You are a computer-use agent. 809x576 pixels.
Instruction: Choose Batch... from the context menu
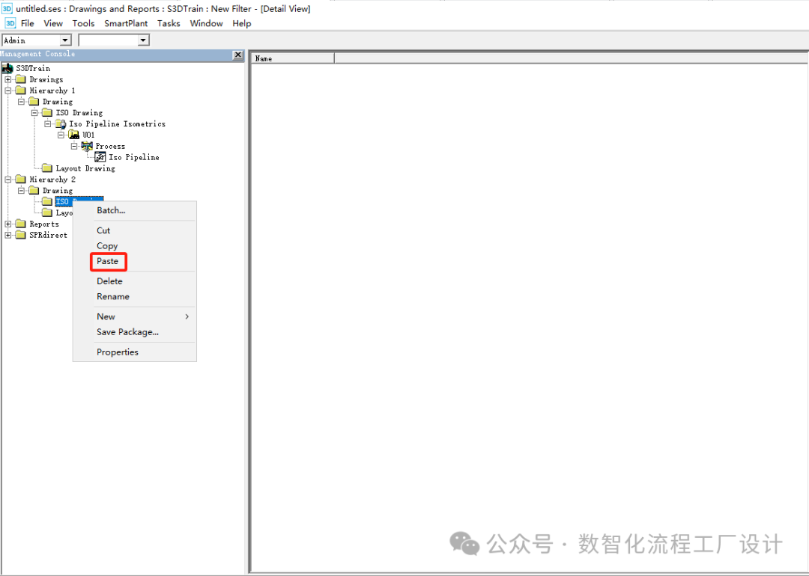[111, 210]
